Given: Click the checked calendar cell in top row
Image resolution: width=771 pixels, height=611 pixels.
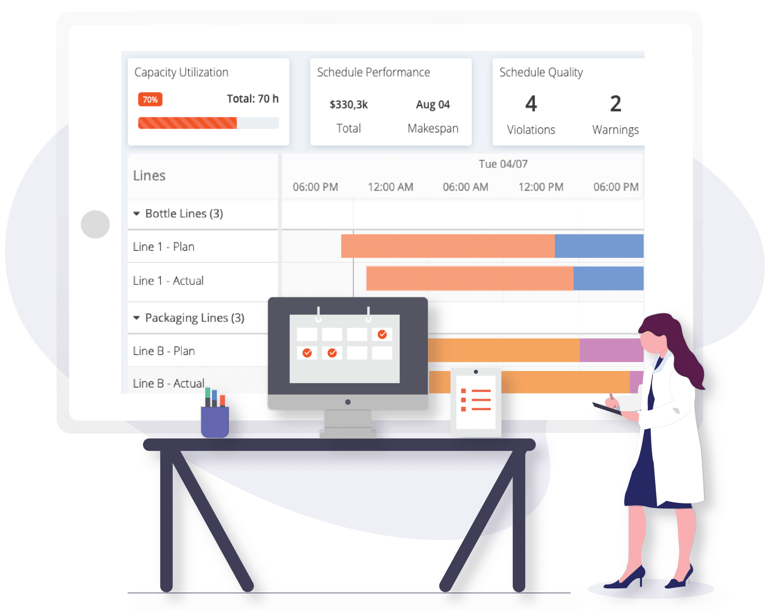Looking at the screenshot, I should click(x=382, y=334).
